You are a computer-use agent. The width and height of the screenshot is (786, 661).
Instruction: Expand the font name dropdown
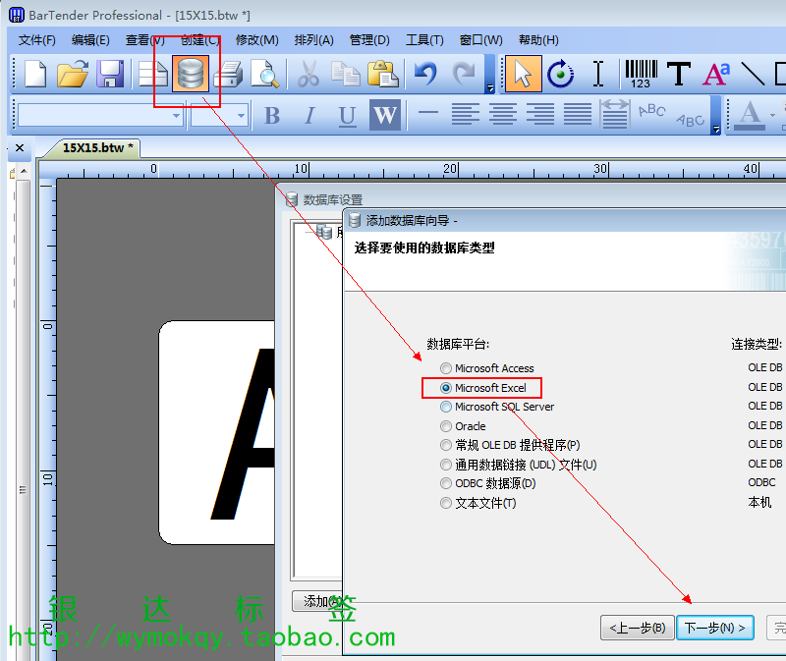[177, 116]
